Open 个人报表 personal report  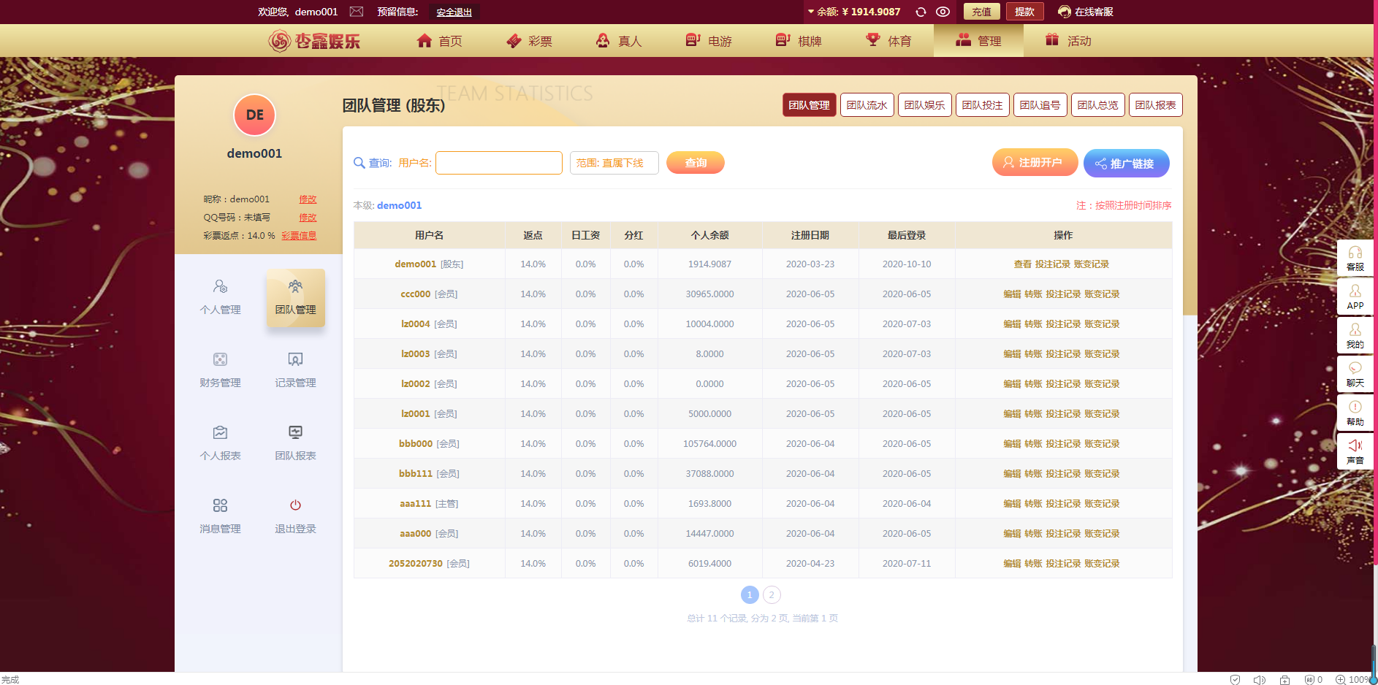220,443
